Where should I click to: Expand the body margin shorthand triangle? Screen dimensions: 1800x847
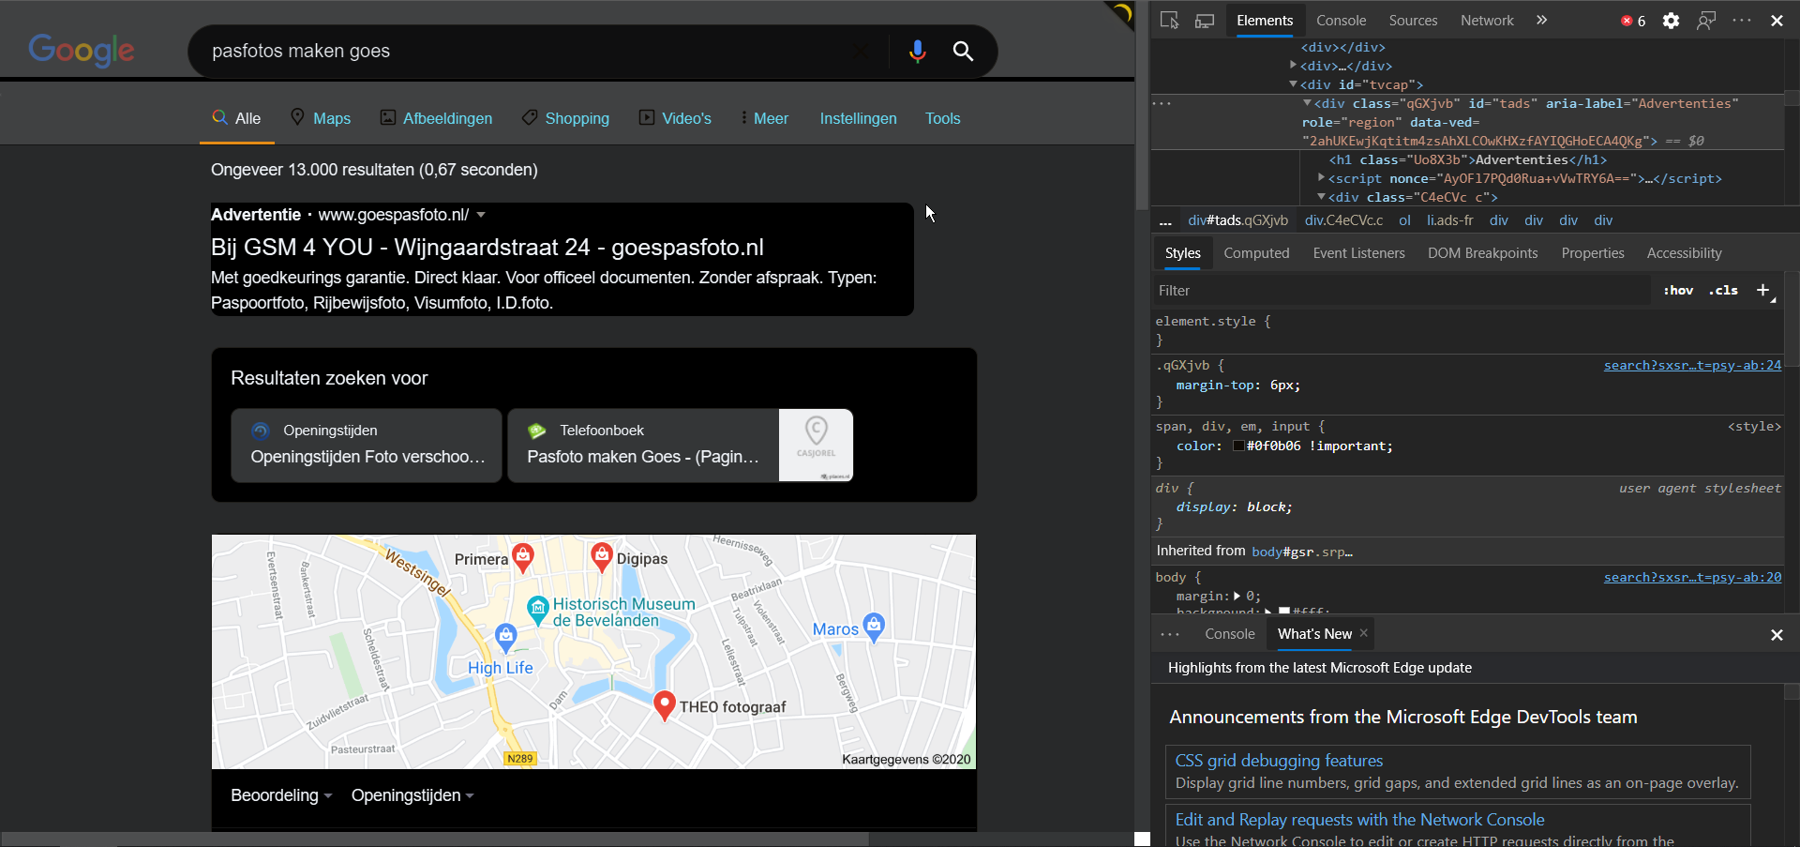1237,596
